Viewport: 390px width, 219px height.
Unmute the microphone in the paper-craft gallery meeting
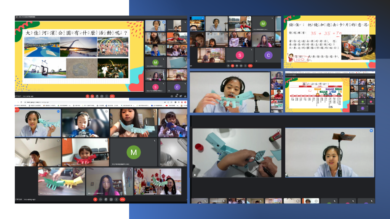tap(95, 199)
